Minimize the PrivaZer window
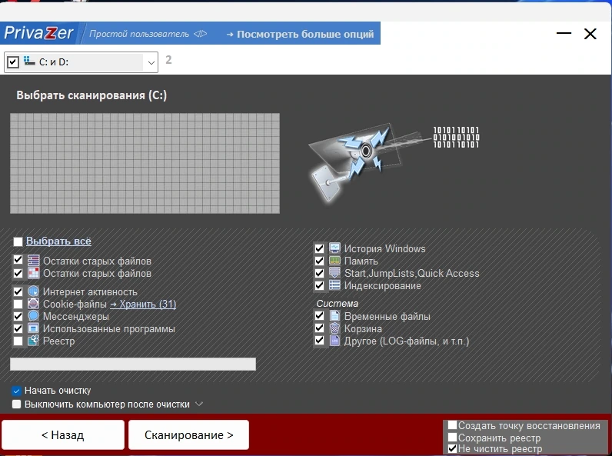The width and height of the screenshot is (612, 456). [564, 34]
